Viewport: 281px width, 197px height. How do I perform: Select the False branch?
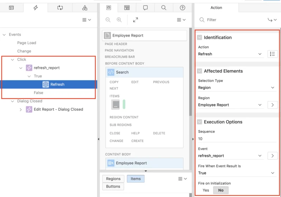click(38, 93)
